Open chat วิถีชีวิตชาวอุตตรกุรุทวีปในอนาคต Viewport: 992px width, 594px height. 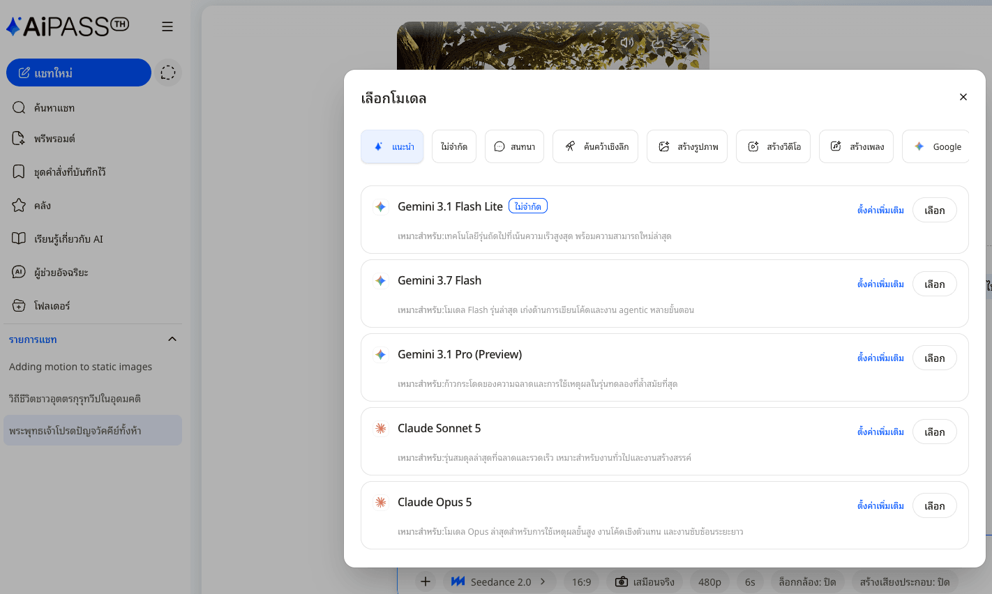[x=93, y=399]
